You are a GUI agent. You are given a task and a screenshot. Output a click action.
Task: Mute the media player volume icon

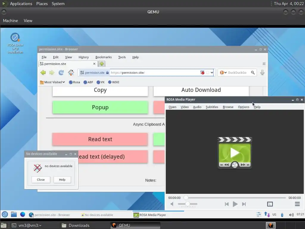point(172,204)
